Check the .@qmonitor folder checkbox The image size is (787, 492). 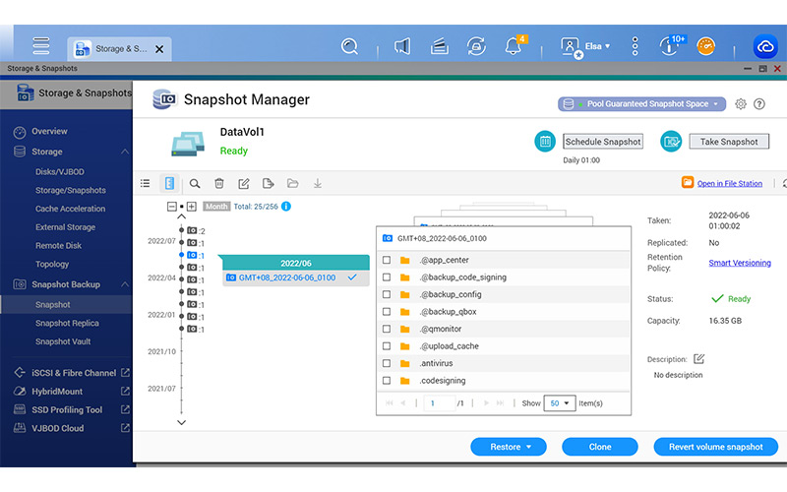[x=387, y=329]
